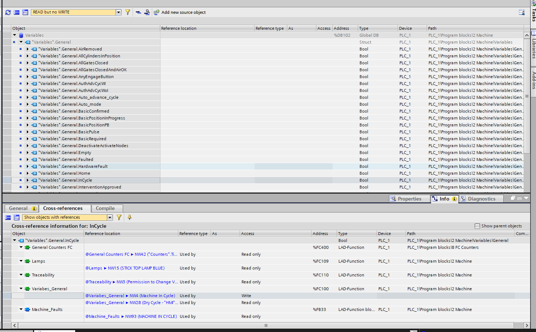Viewport: 536px width, 332px height.
Task: Enable the Show parent objects checkbox
Action: click(478, 226)
